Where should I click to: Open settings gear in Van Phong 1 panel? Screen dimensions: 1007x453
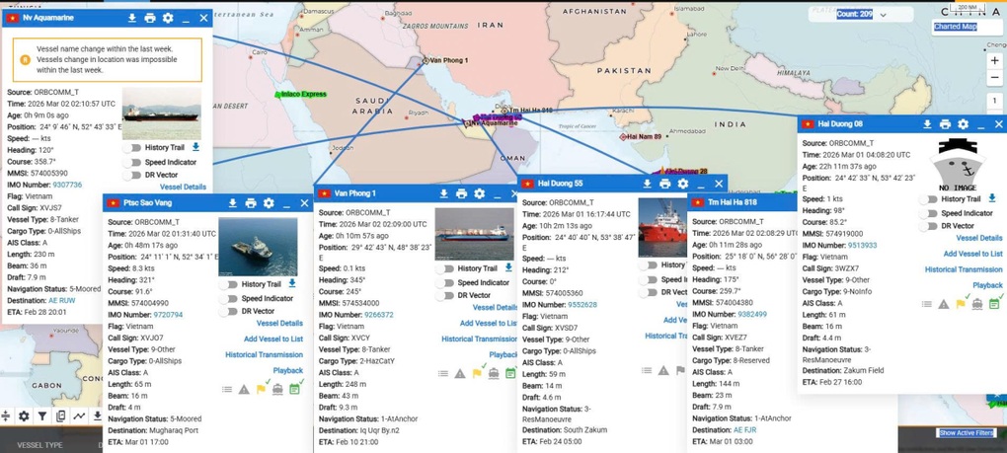click(480, 193)
